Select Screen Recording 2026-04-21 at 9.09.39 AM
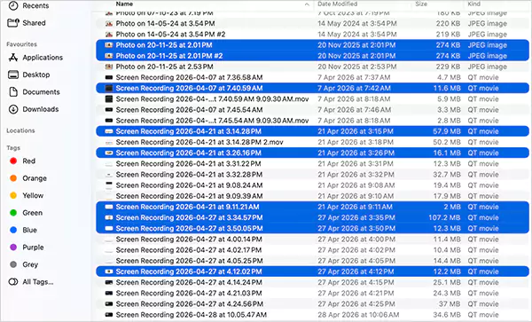Image resolution: width=532 pixels, height=322 pixels. click(312, 196)
